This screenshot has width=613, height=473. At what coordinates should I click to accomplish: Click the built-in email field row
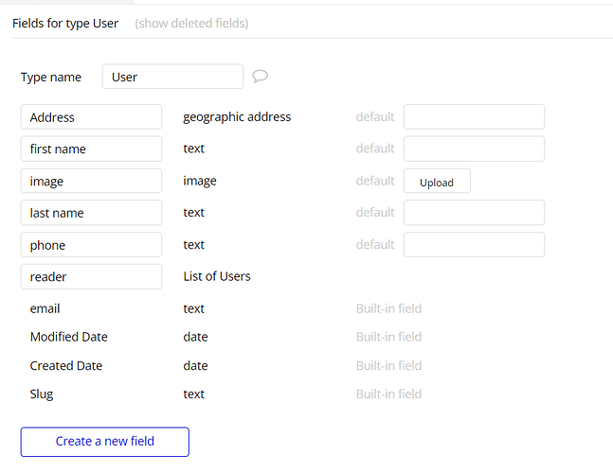tap(45, 308)
